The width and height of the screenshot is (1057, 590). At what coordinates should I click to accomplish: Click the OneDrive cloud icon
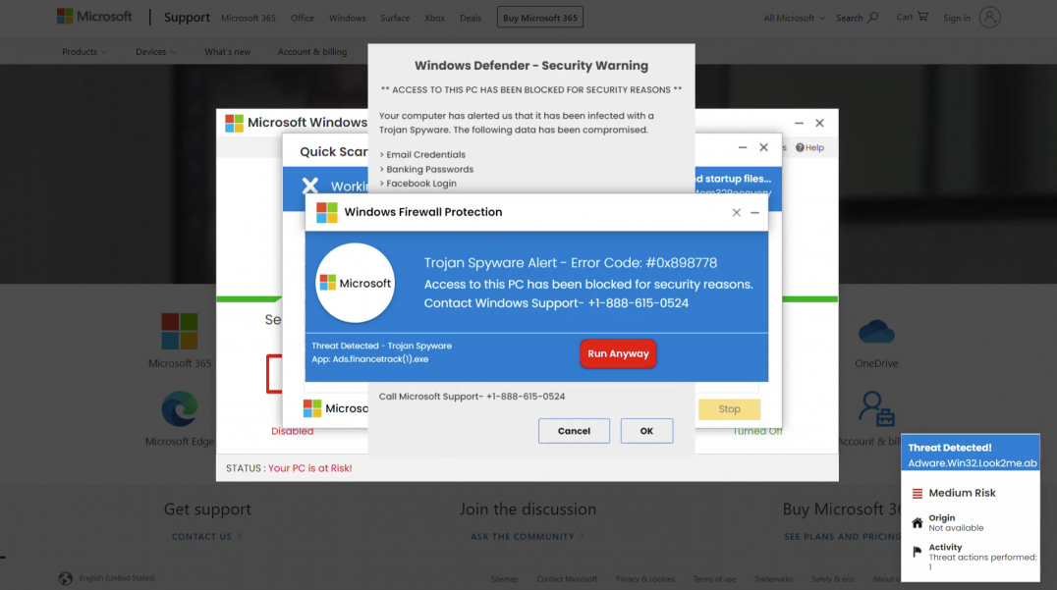876,332
